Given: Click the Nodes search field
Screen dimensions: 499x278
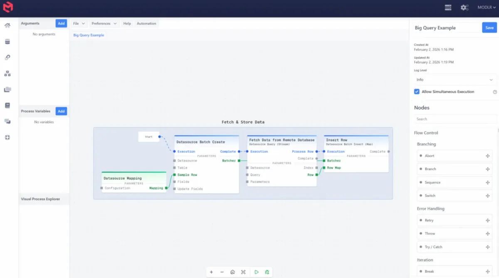Looking at the screenshot, I should 455,119.
